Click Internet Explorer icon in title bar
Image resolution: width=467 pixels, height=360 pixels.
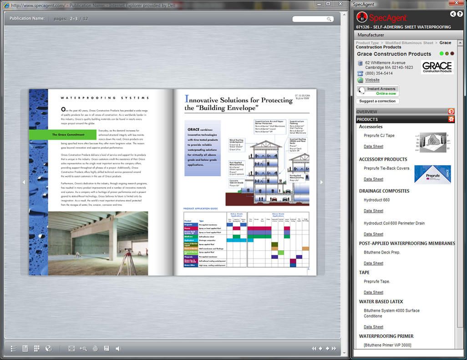[x=6, y=5]
